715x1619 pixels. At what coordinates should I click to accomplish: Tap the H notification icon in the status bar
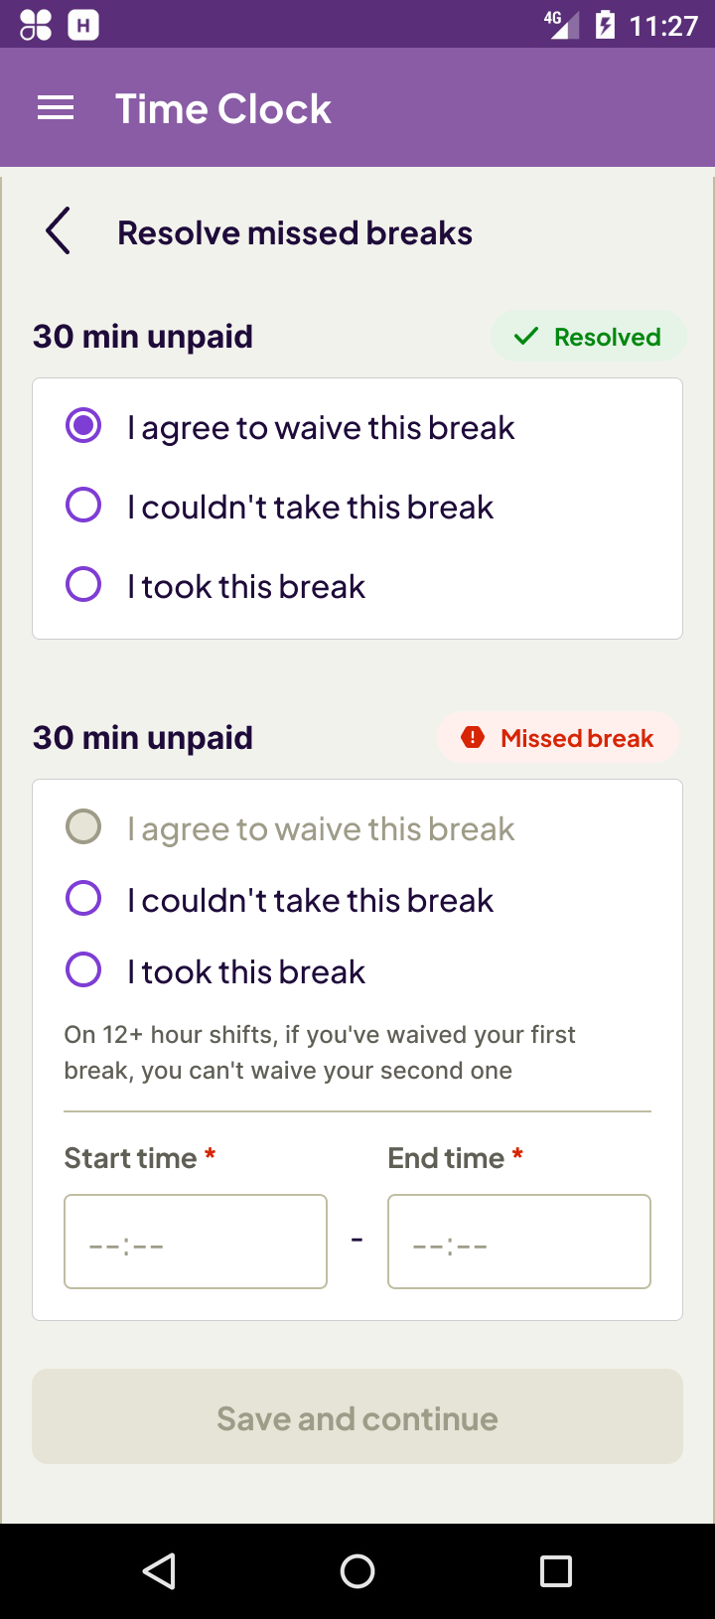(81, 25)
